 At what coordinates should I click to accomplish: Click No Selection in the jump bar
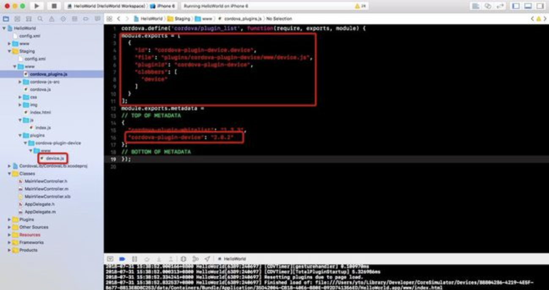279,19
